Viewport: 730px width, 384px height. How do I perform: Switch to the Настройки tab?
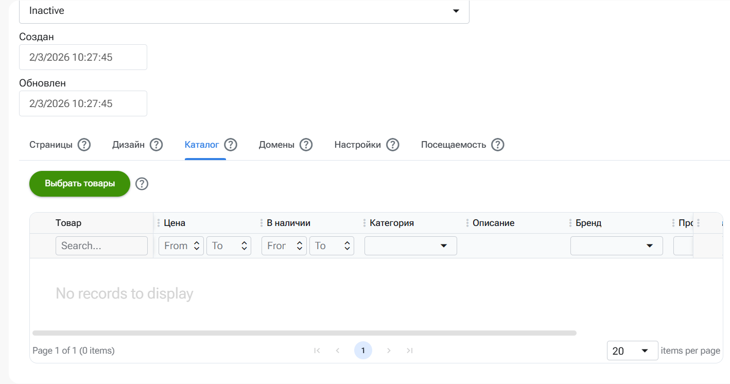357,145
